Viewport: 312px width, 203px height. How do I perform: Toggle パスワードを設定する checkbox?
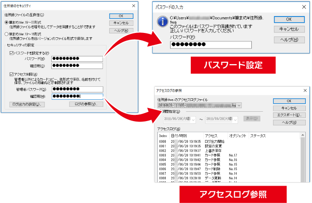12,53
